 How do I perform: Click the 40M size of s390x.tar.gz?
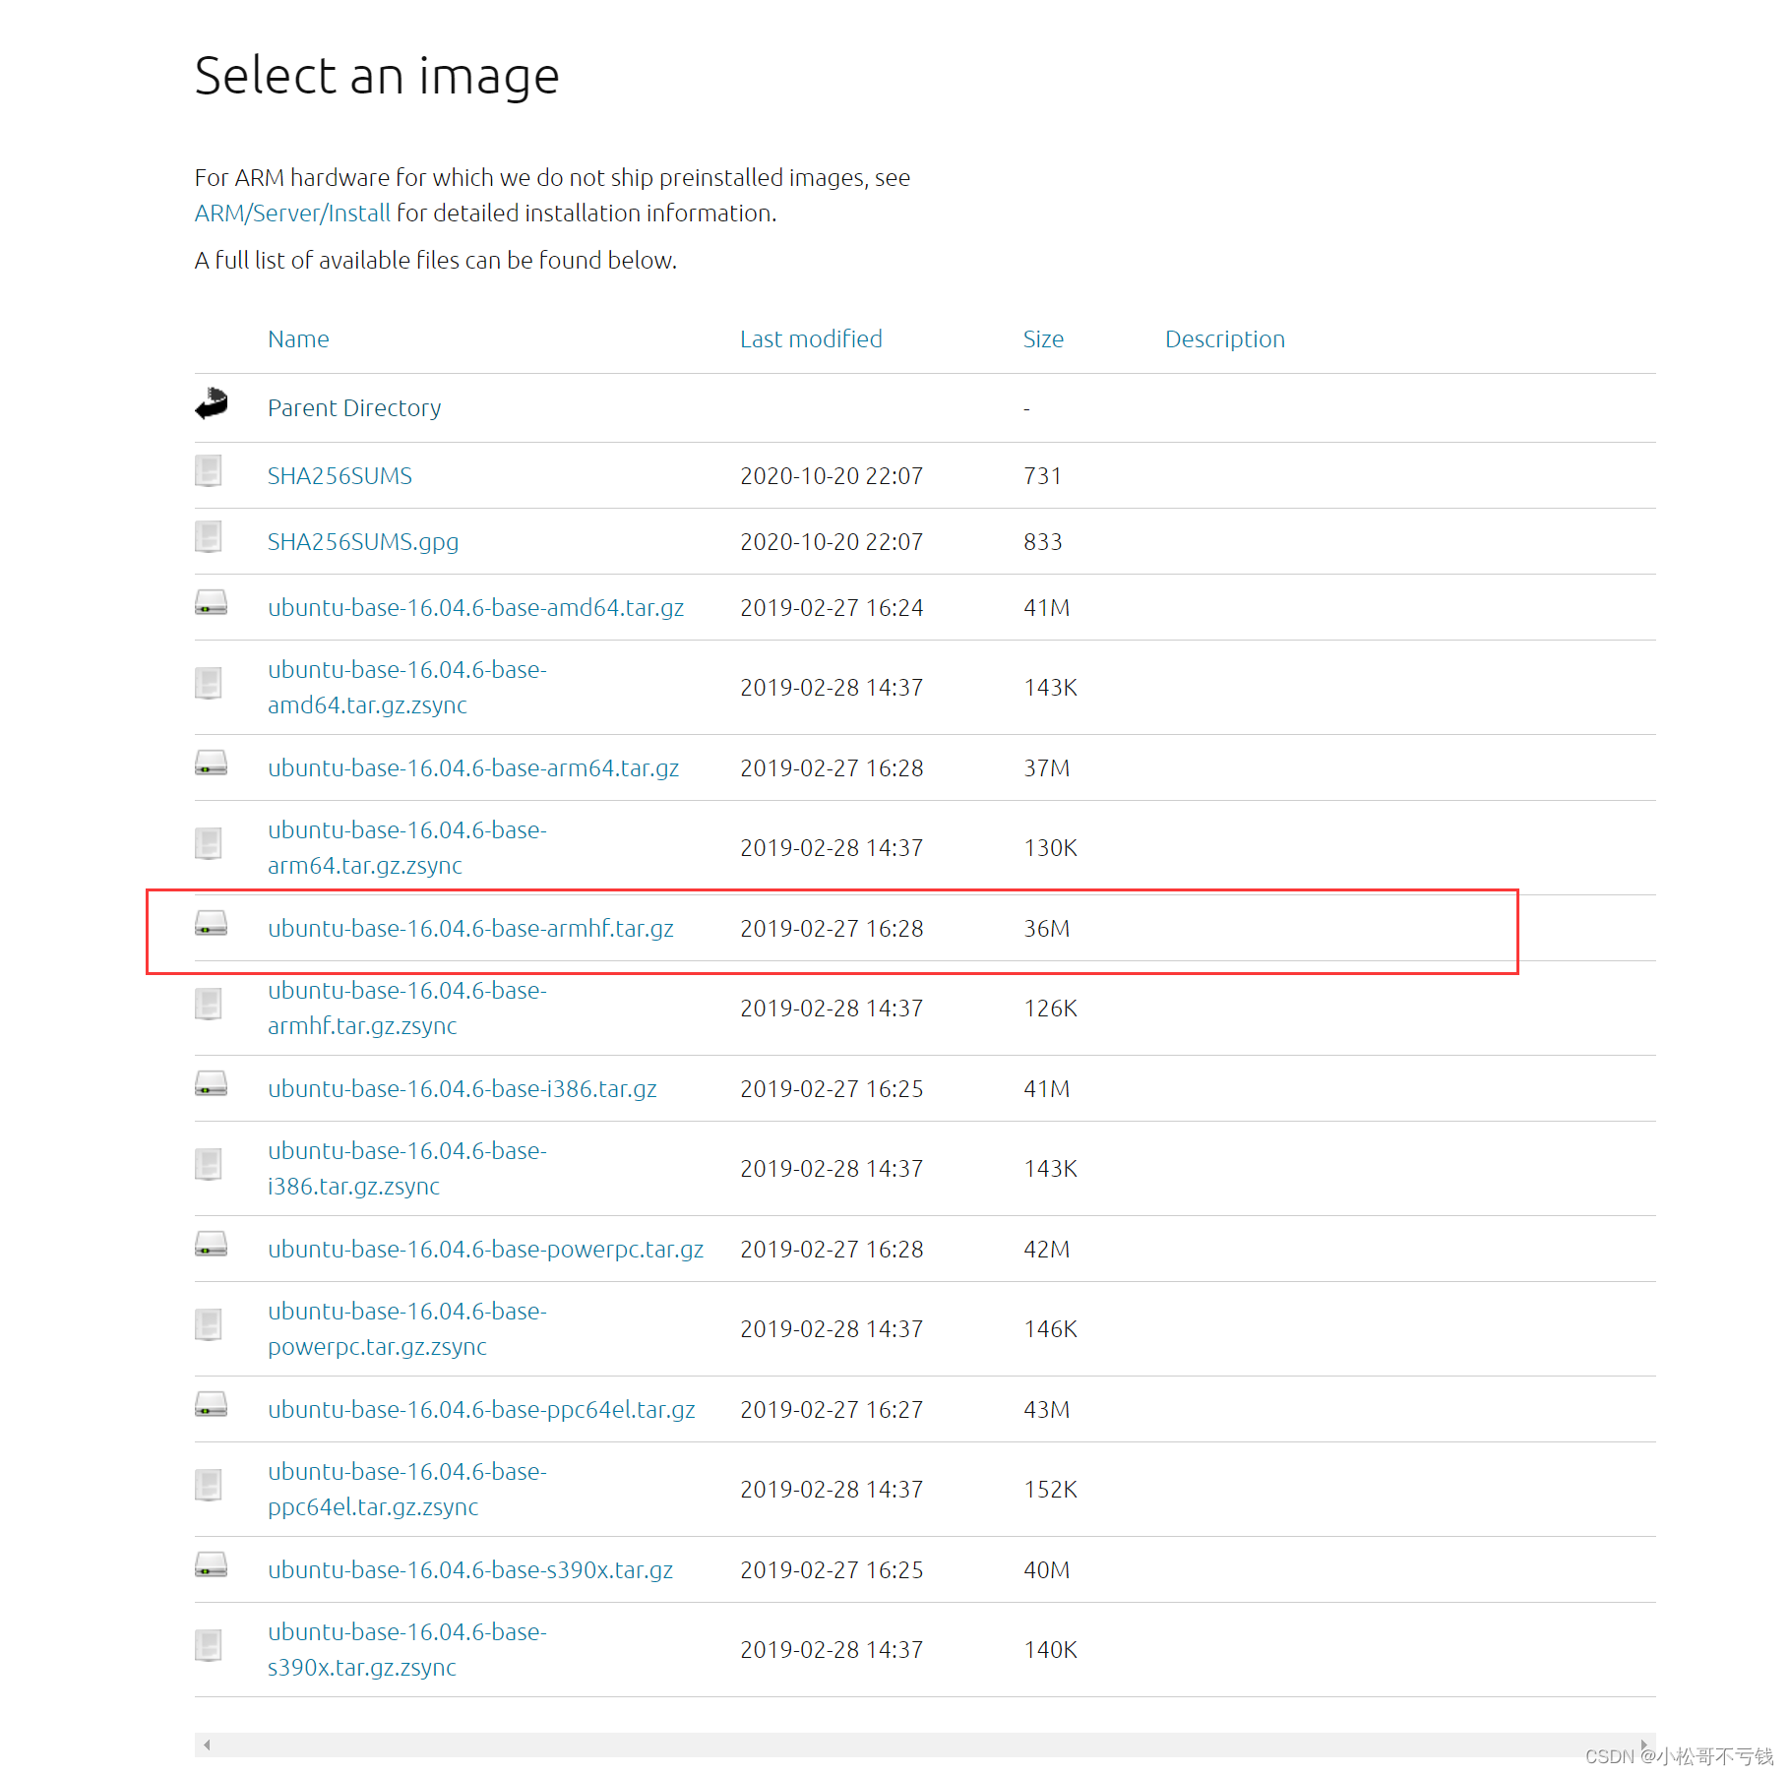[1046, 1570]
